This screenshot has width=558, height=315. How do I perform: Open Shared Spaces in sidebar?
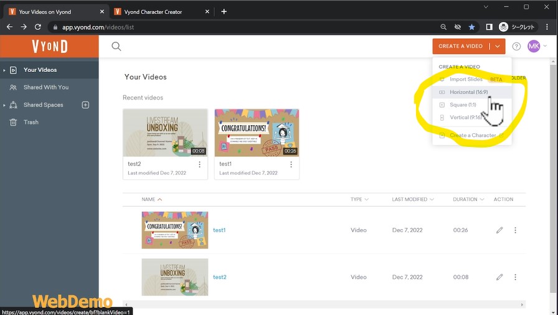point(44,105)
